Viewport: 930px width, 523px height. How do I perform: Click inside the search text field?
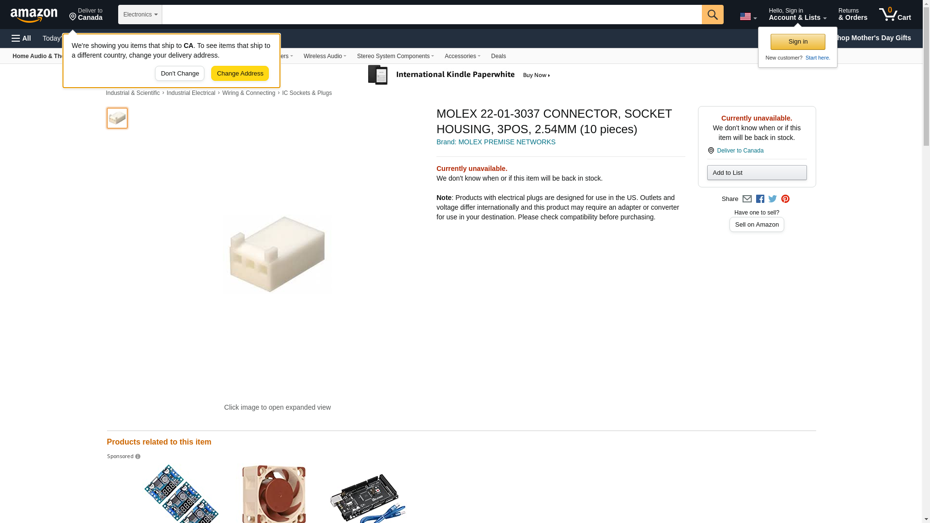[x=432, y=15]
